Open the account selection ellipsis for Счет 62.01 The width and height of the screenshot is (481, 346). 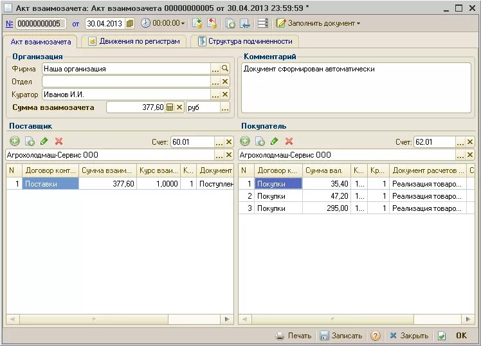click(x=460, y=142)
